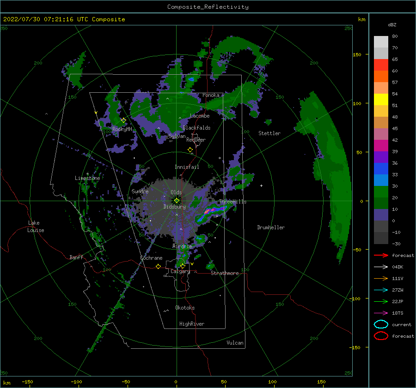The width and height of the screenshot is (416, 388).
Task: Click the Limestone label
Action: [87, 178]
